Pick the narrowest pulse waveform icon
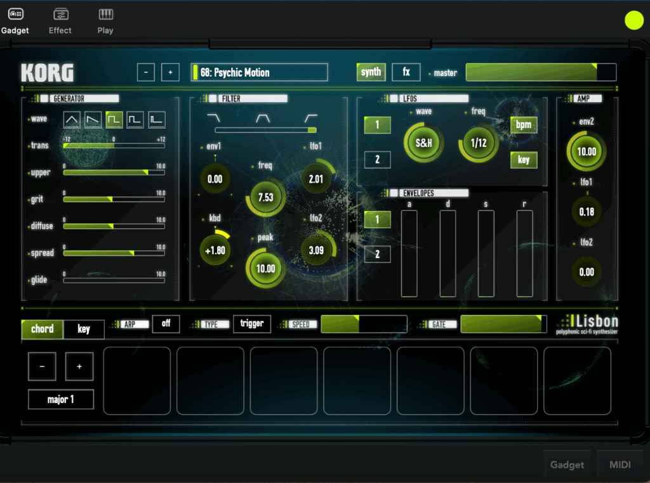Image resolution: width=650 pixels, height=483 pixels. click(157, 119)
